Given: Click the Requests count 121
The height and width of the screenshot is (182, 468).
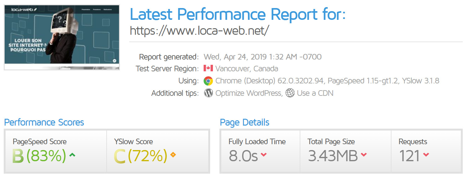Looking at the screenshot, I should click(x=409, y=156).
